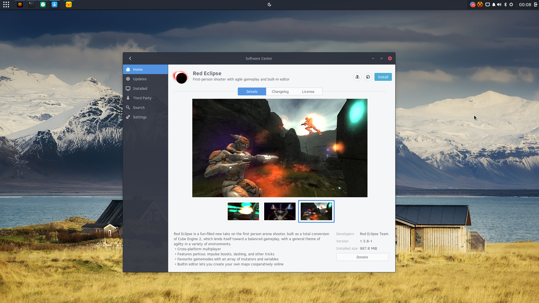
Task: Open the display tray indicator
Action: coord(488,4)
